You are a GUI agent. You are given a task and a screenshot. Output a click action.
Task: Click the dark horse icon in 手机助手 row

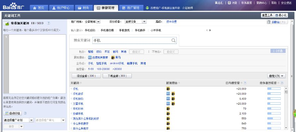[173, 94]
